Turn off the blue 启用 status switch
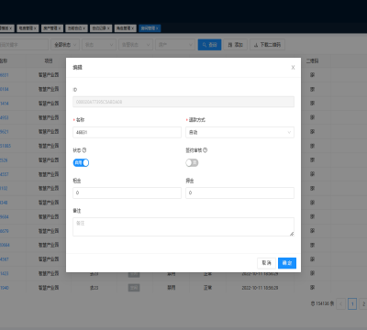 point(81,163)
